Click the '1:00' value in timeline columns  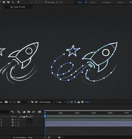point(21,117)
